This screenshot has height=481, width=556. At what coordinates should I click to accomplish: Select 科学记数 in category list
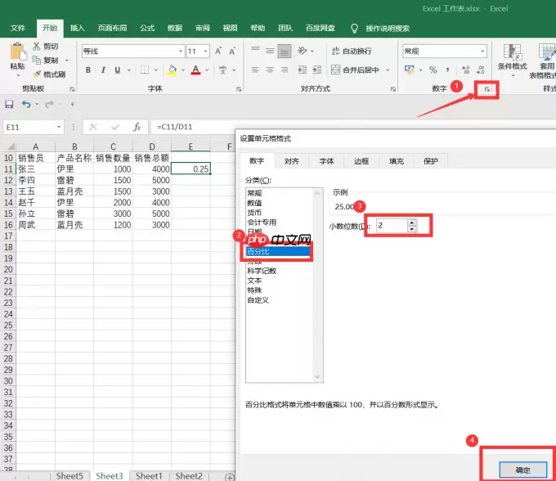pos(262,271)
